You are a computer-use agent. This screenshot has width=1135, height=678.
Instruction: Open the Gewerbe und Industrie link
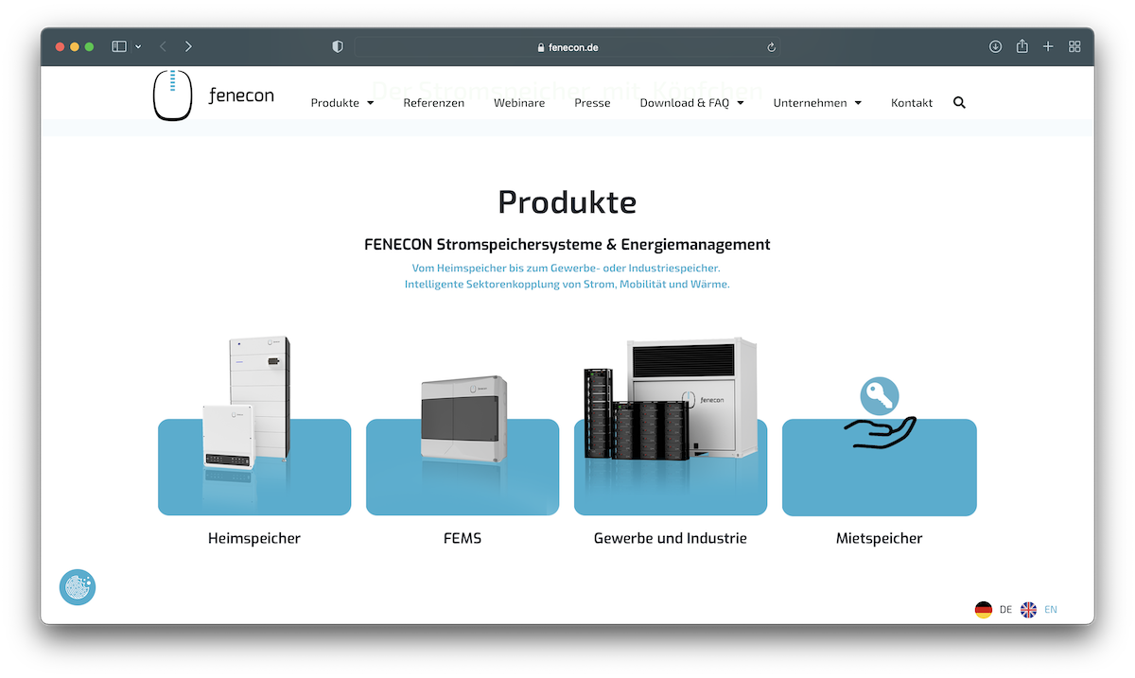[x=671, y=538]
